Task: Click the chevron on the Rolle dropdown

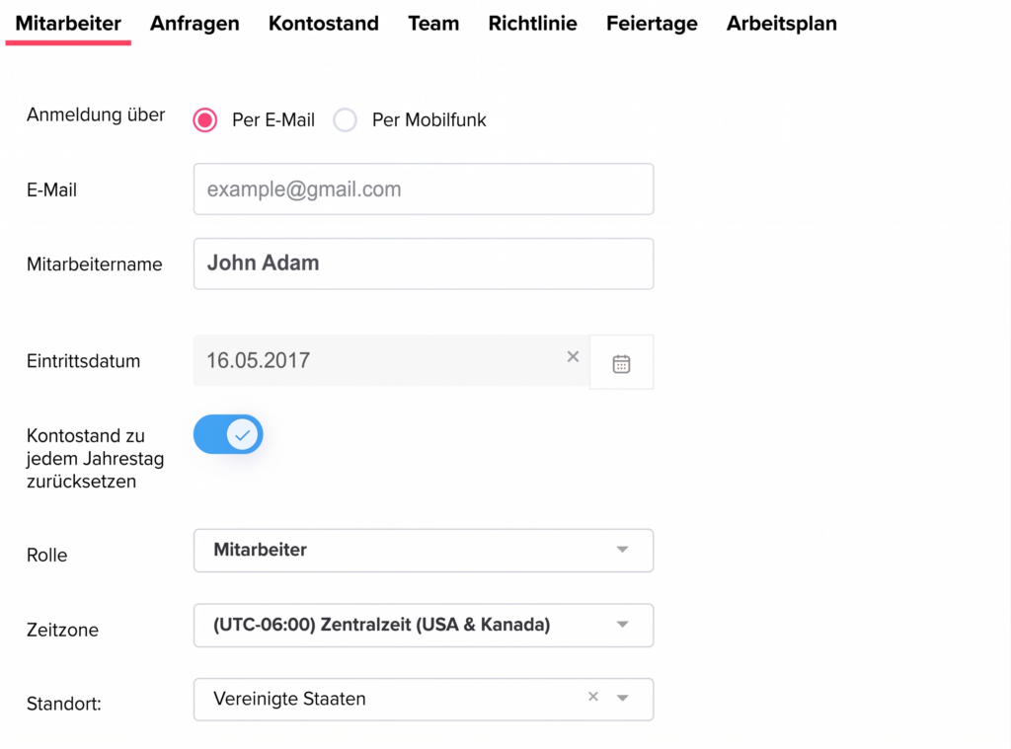Action: coord(622,550)
